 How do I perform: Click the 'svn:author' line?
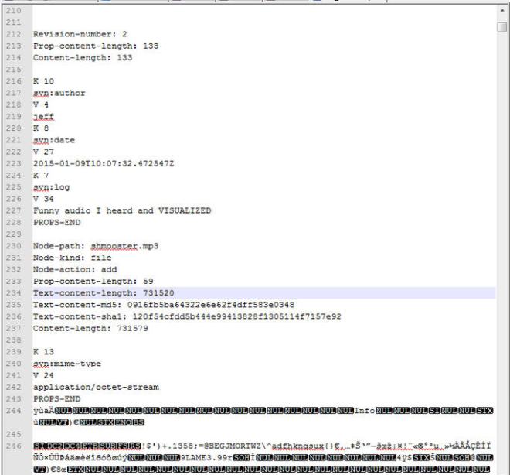[59, 93]
